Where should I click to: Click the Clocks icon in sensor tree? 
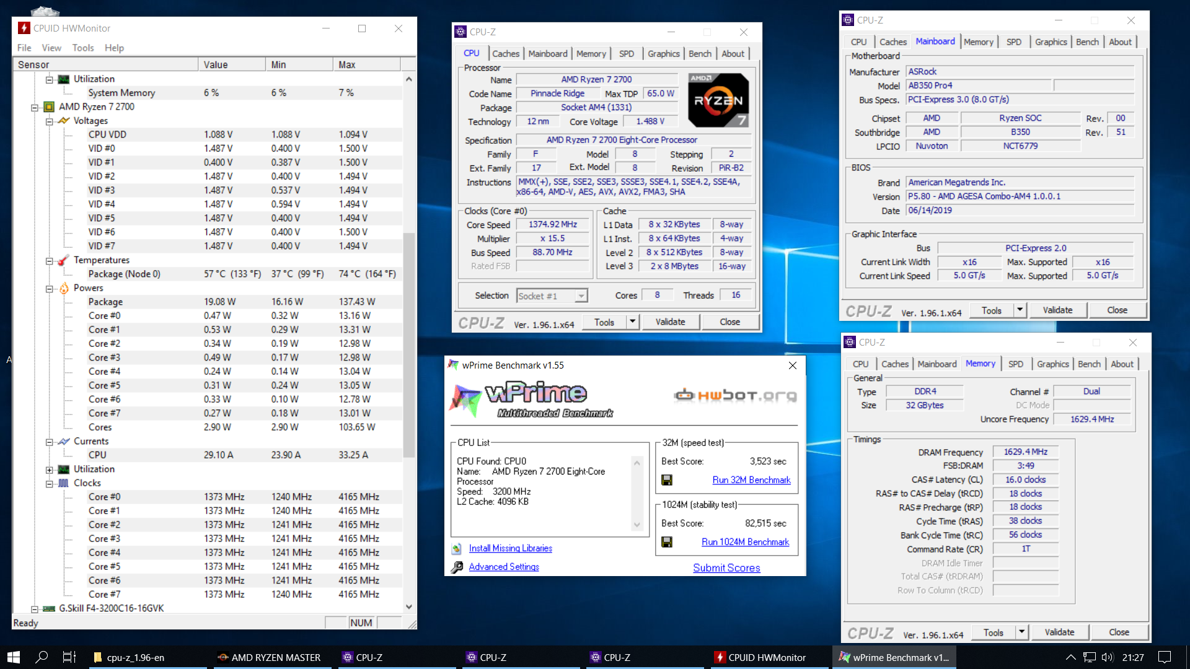64,483
